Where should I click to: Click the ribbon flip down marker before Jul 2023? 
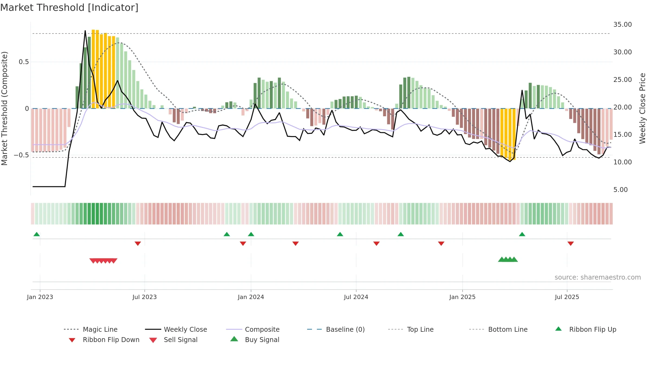pos(138,244)
